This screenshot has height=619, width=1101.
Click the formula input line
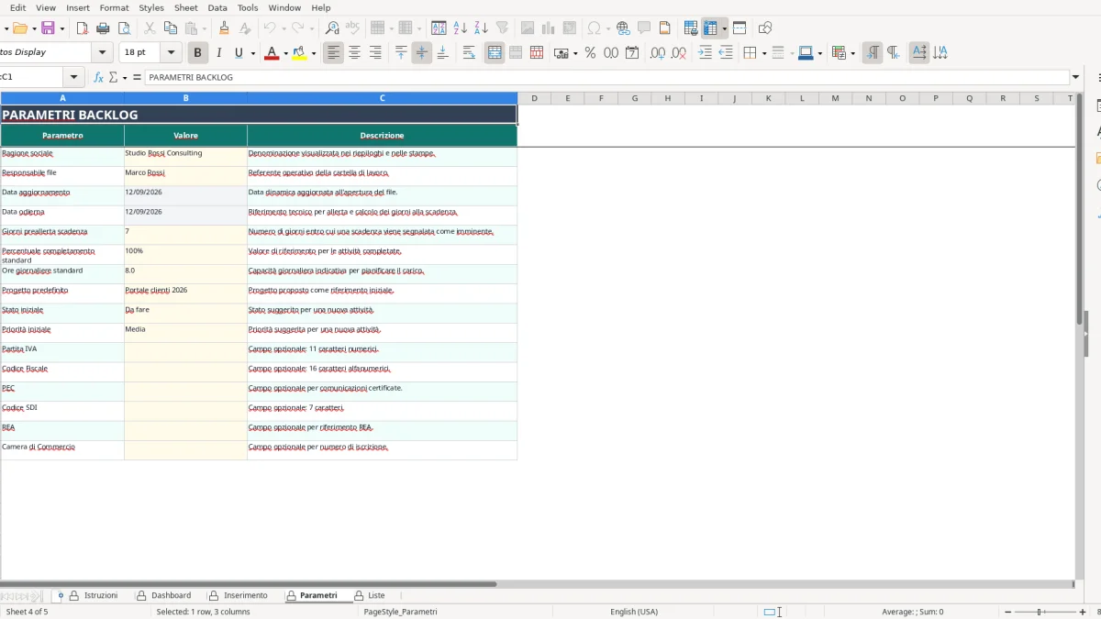click(607, 77)
